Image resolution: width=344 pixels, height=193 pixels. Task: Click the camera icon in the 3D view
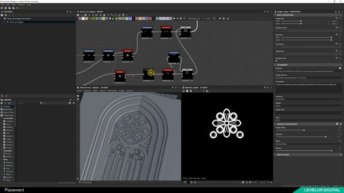[78, 96]
